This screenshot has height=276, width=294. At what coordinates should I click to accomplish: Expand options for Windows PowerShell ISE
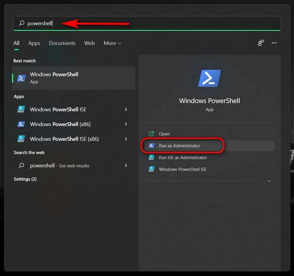point(126,109)
